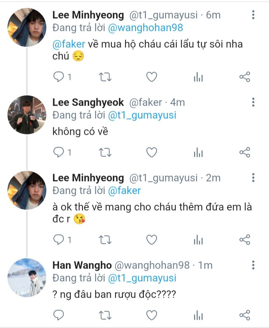
Task: View analytics on Gumayusi's 2m-old tweet
Action: [198, 240]
